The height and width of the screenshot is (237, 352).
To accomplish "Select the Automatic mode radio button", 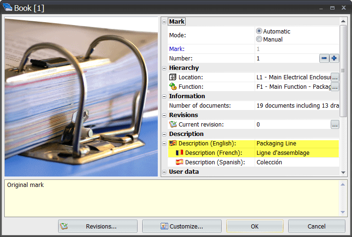I will pyautogui.click(x=259, y=31).
